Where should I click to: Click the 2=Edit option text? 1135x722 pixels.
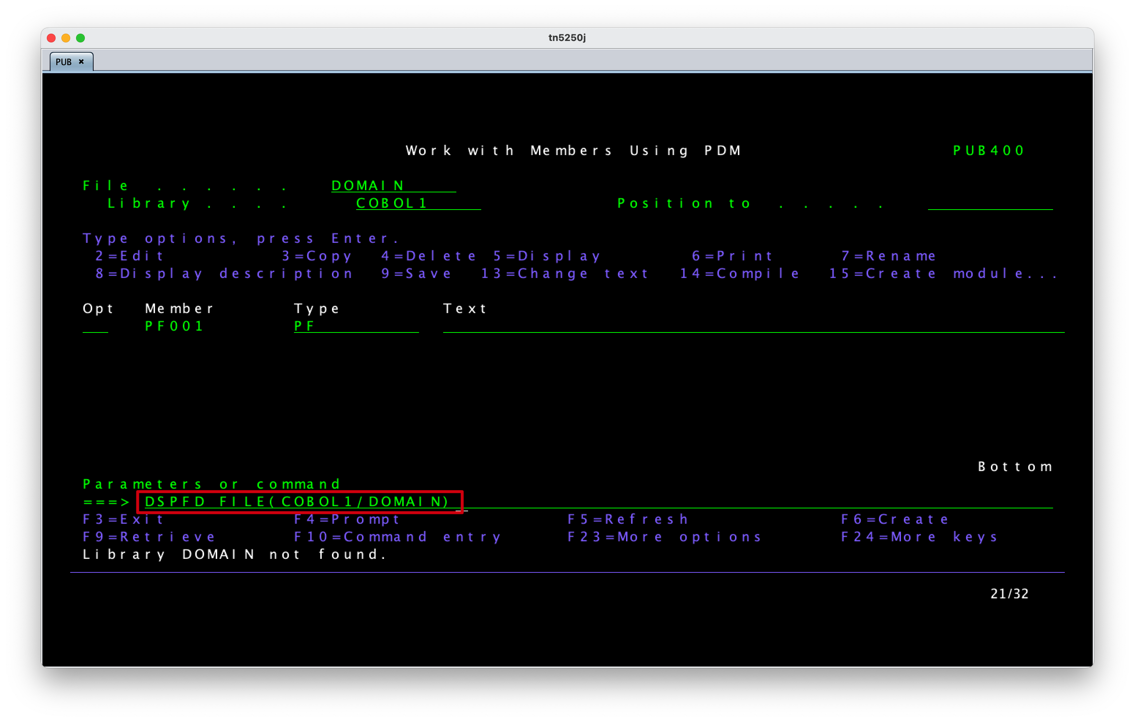(x=129, y=256)
